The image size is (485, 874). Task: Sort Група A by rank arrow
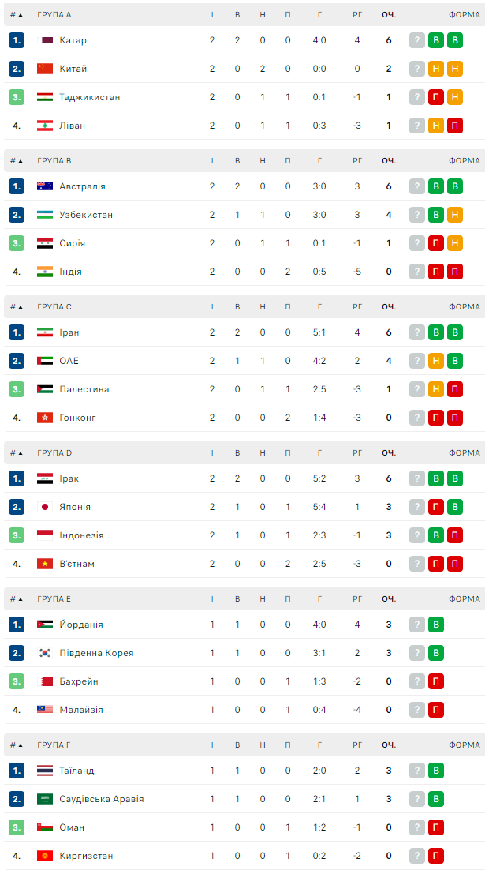tap(21, 15)
